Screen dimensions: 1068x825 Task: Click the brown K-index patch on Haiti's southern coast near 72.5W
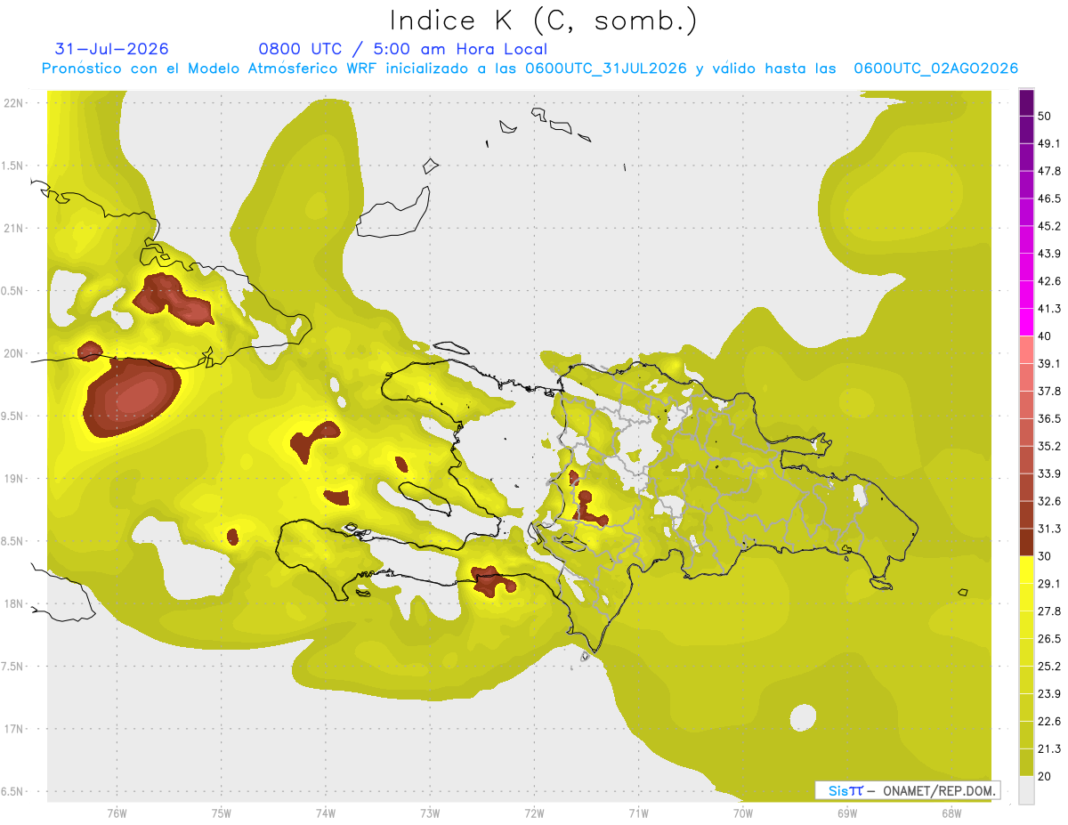491,581
